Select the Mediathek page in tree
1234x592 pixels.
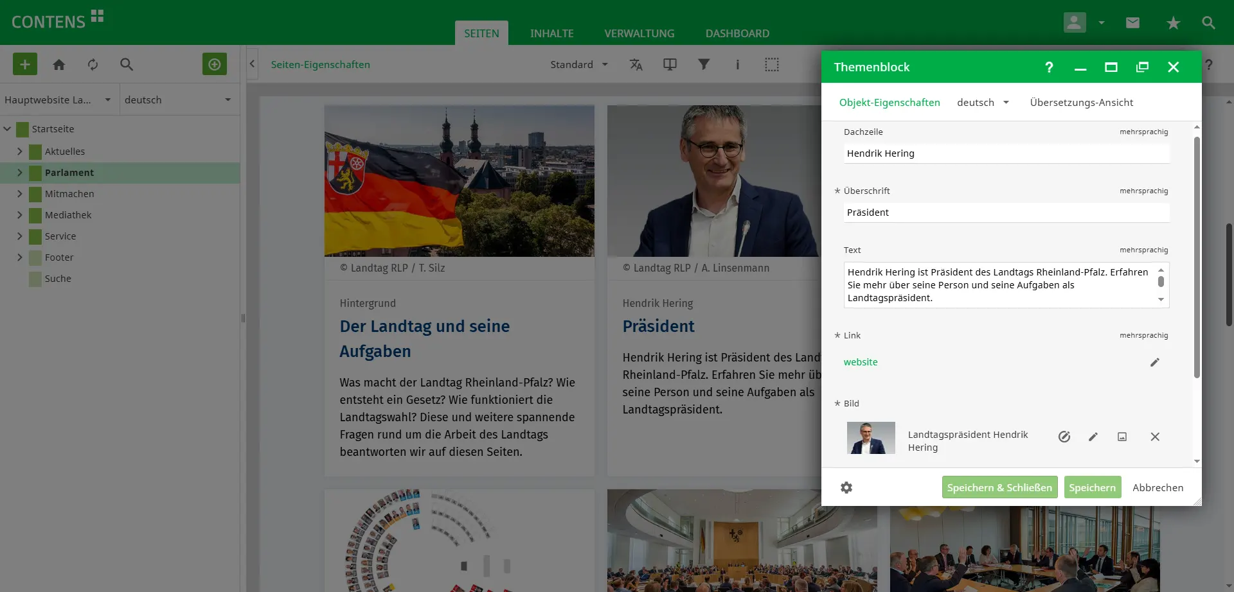[68, 215]
